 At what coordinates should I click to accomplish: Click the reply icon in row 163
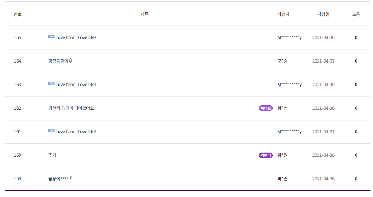[x=51, y=83]
